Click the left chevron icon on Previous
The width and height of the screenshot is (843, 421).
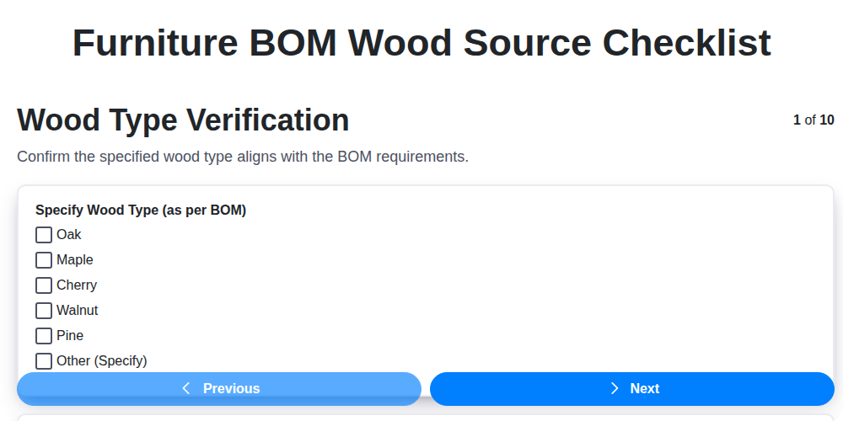tap(186, 388)
